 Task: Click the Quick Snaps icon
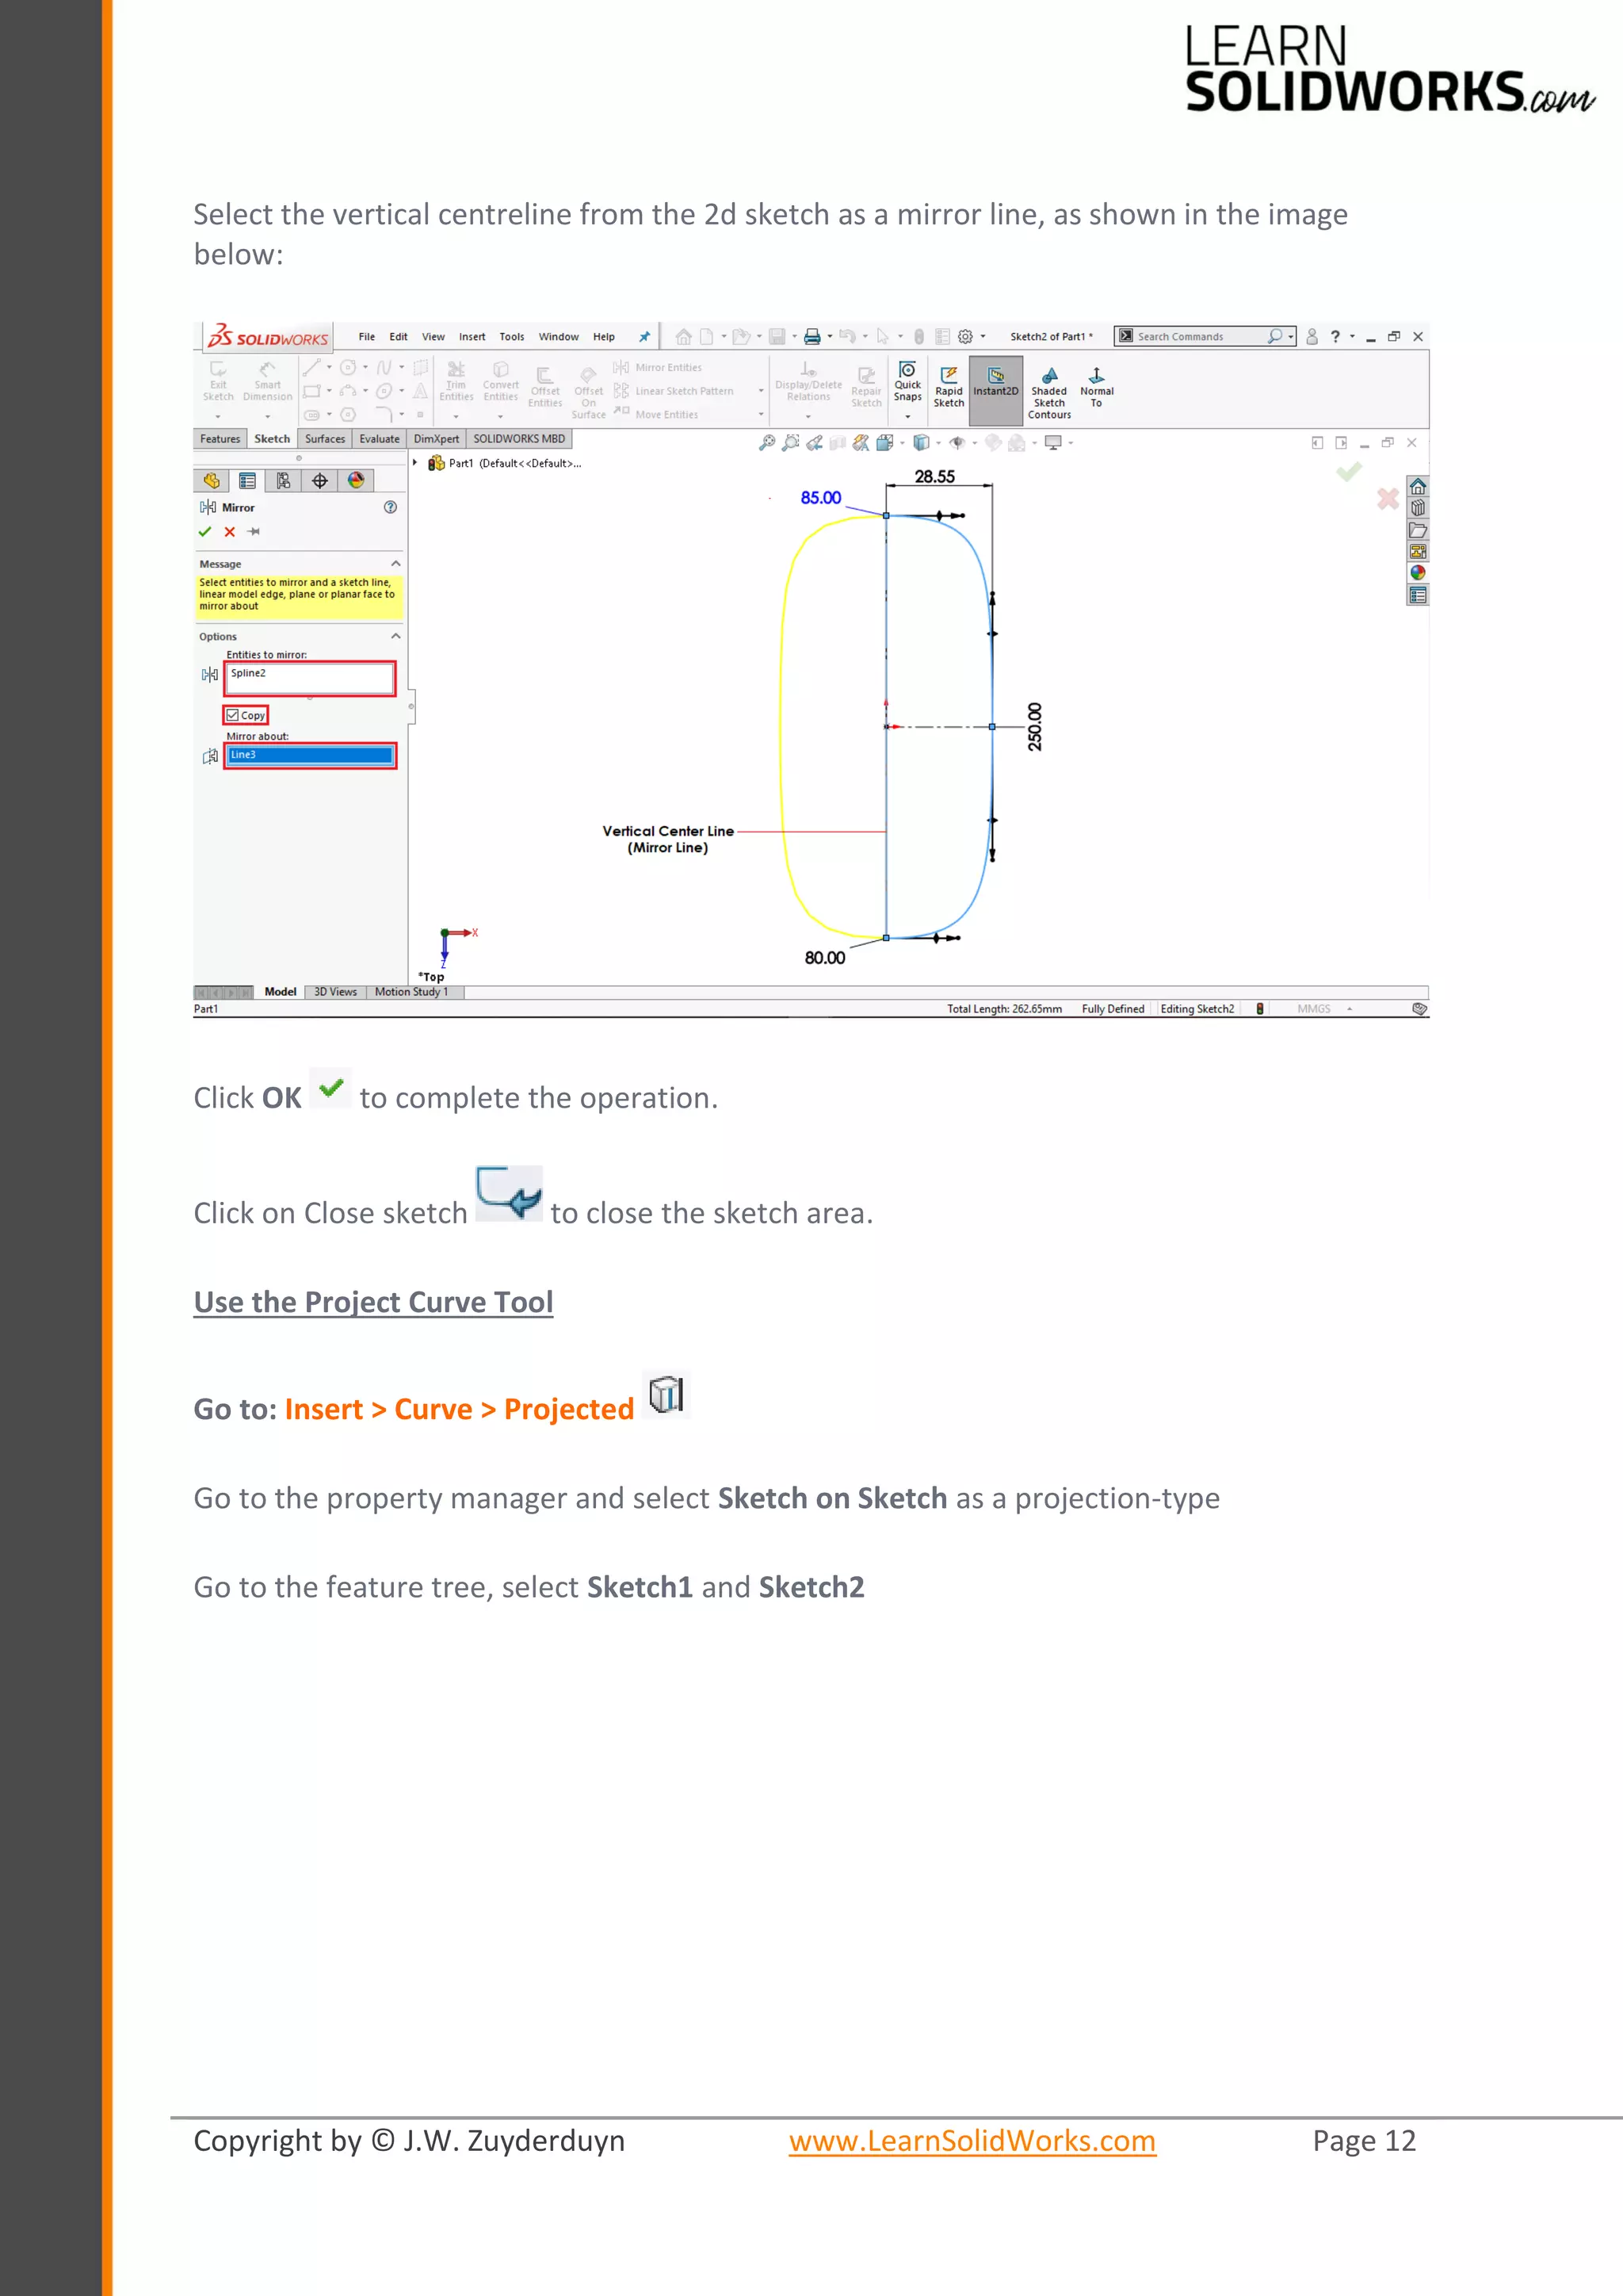[x=907, y=370]
